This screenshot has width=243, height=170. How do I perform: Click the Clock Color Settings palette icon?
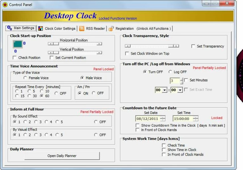point(41,29)
